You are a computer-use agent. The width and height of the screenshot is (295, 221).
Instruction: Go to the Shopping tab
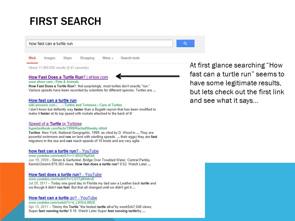click(87, 58)
